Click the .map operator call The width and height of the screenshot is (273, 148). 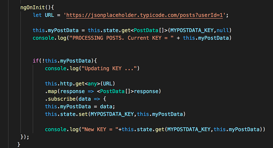point(52,91)
